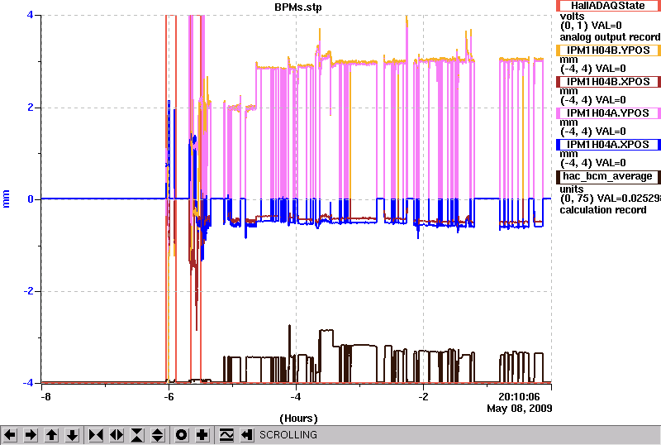Click the volts unit label in legend
Viewport: 661px width, 445px height.
tap(572, 17)
